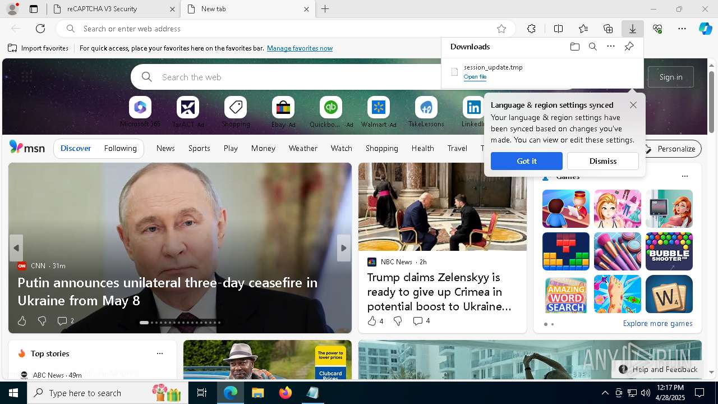Screen dimensions: 718x404
Task: Open Games card more options menu
Action: pos(684,176)
